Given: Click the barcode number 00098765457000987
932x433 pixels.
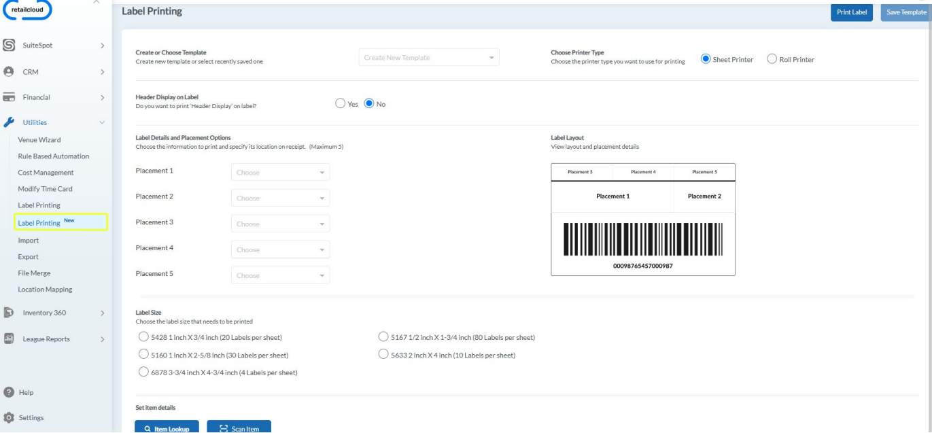Looking at the screenshot, I should 643,266.
